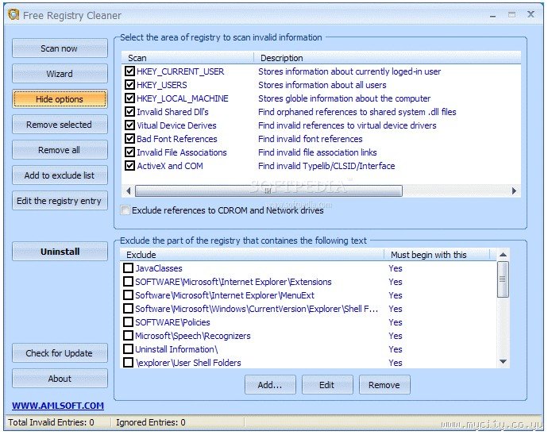
Task: Click scan list horizontal scrollbar right arrow
Action: 514,191
